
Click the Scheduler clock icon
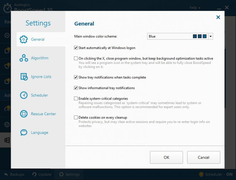(x=24, y=95)
